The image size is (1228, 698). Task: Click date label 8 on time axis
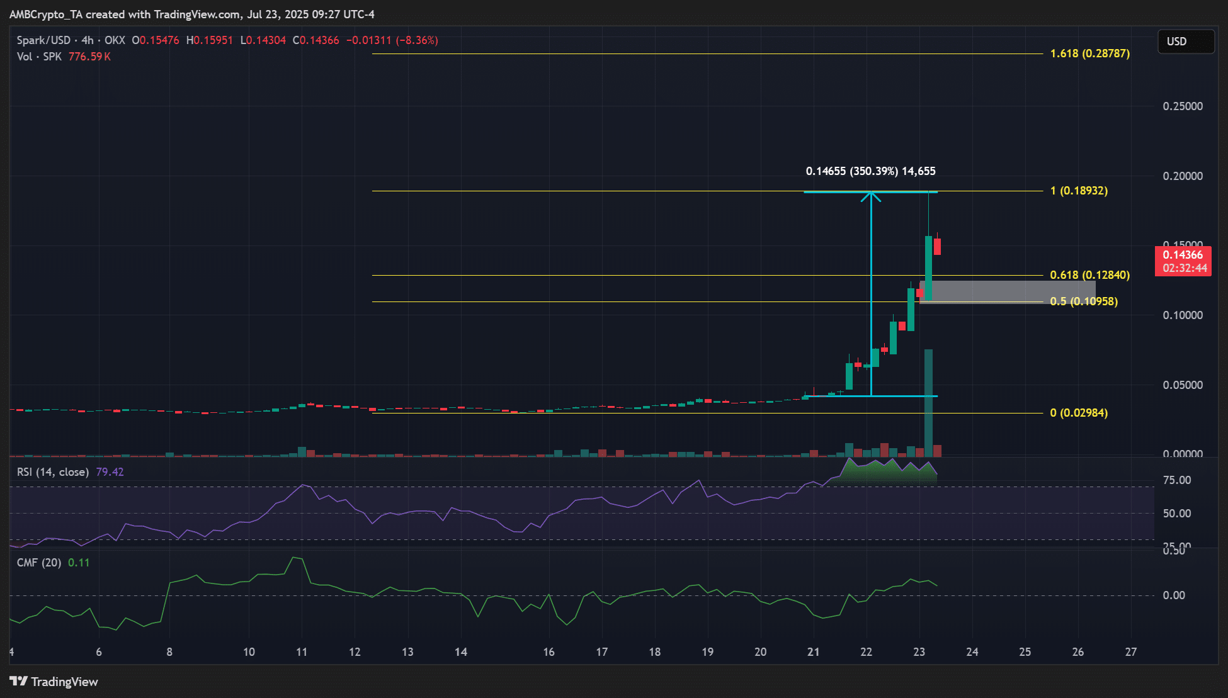click(169, 652)
